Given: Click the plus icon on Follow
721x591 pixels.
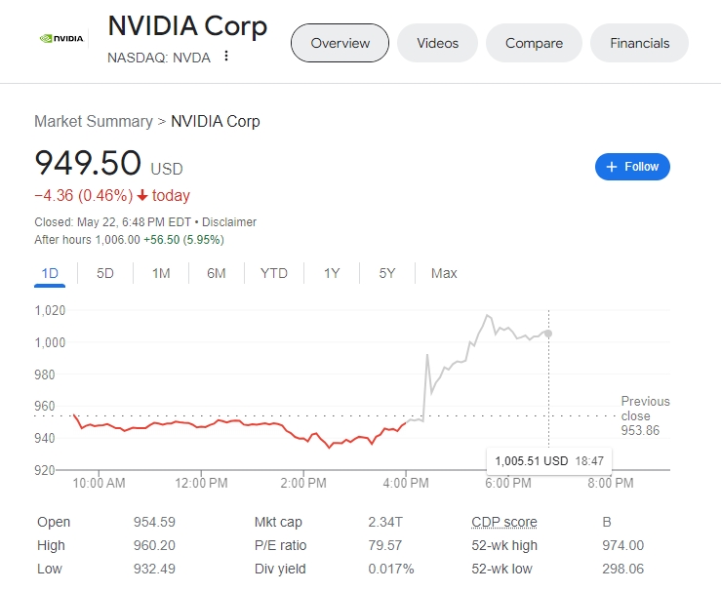Looking at the screenshot, I should click(x=611, y=167).
